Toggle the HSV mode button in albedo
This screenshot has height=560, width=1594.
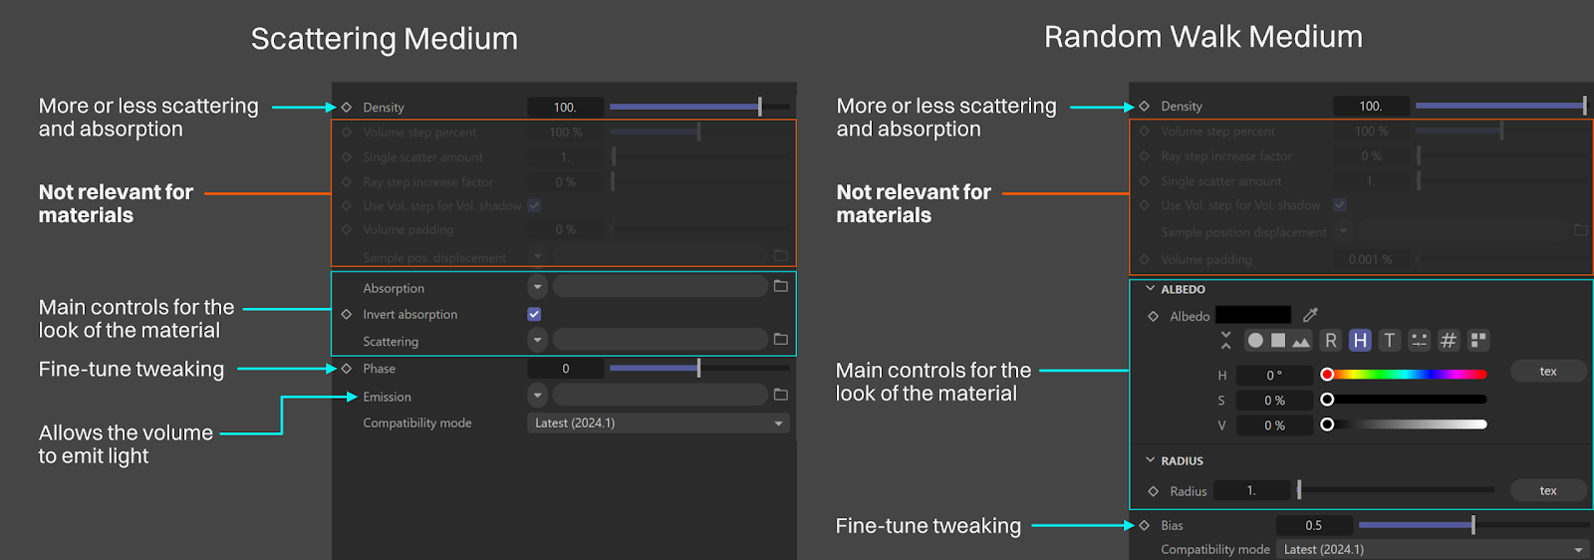(x=1360, y=341)
